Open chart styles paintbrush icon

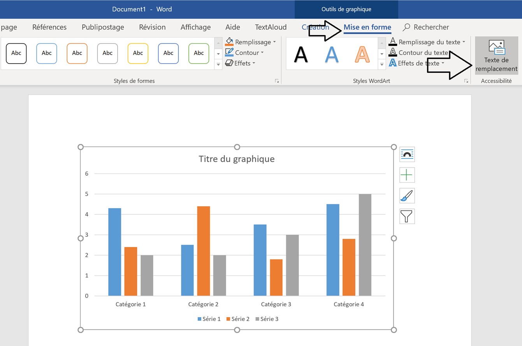tap(407, 196)
